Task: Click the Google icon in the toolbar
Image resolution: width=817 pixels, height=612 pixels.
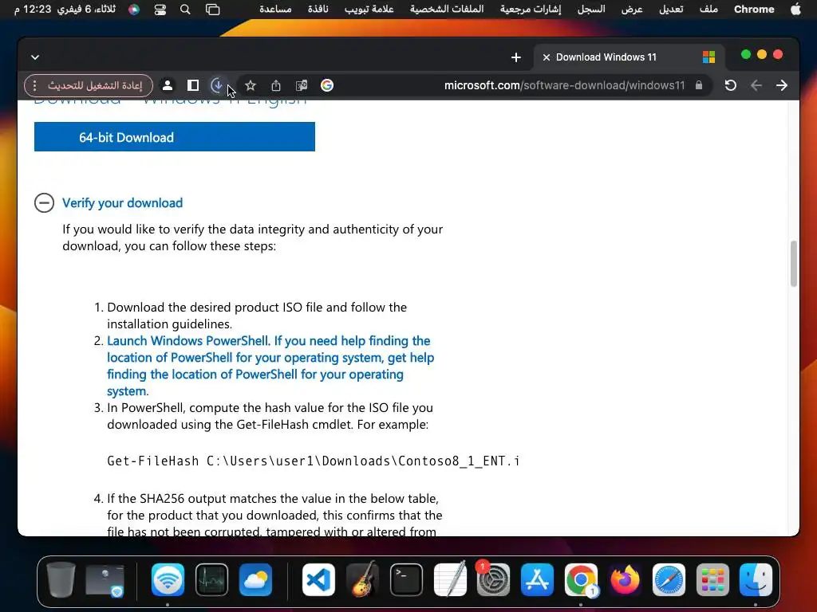Action: point(326,85)
